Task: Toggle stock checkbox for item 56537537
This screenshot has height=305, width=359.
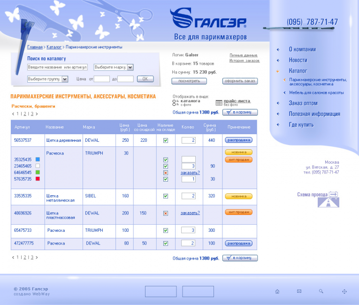Action: 166,140
